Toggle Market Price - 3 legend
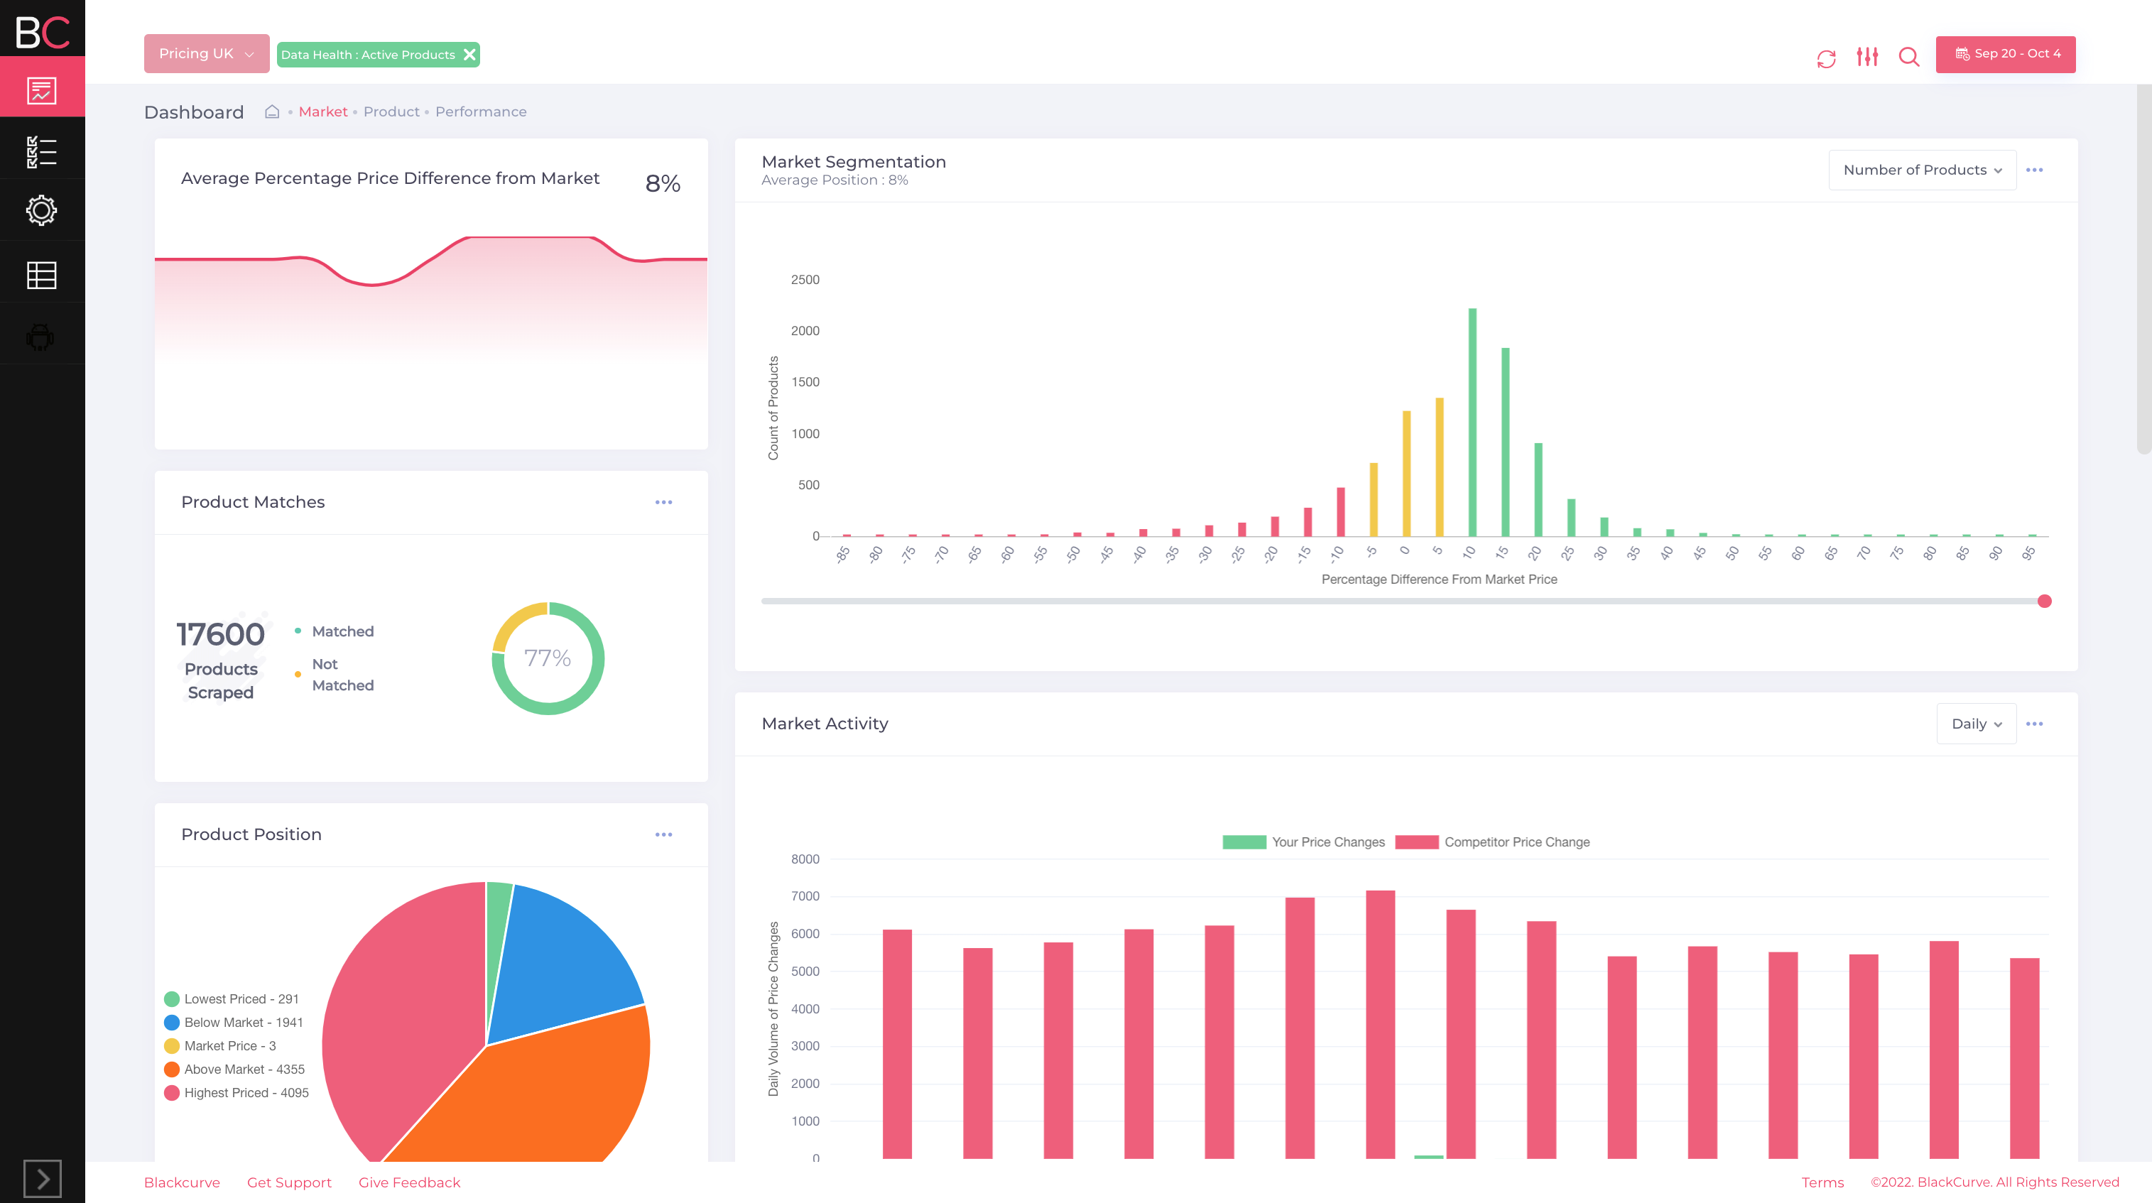This screenshot has width=2152, height=1203. tap(219, 1045)
